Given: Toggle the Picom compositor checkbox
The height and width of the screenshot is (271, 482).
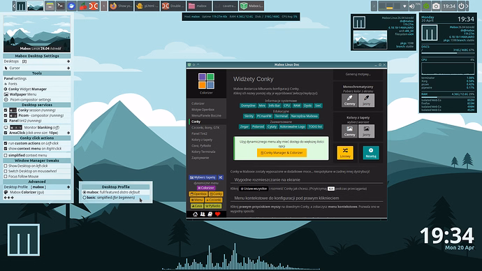Looking at the screenshot, I should point(6,115).
